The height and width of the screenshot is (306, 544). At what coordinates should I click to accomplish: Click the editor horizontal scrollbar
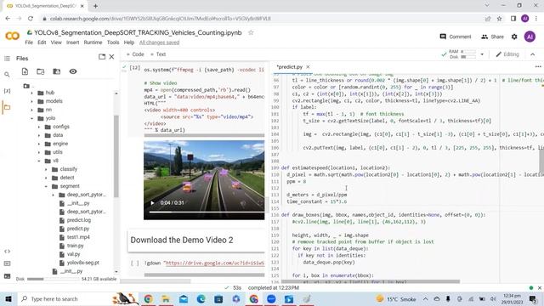371,281
